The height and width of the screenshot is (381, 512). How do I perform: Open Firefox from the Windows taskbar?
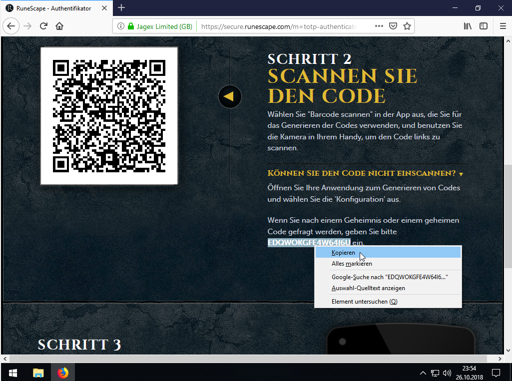pyautogui.click(x=63, y=373)
